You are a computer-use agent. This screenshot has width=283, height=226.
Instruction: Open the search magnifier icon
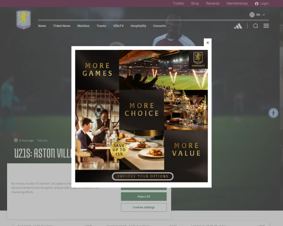coord(255,26)
